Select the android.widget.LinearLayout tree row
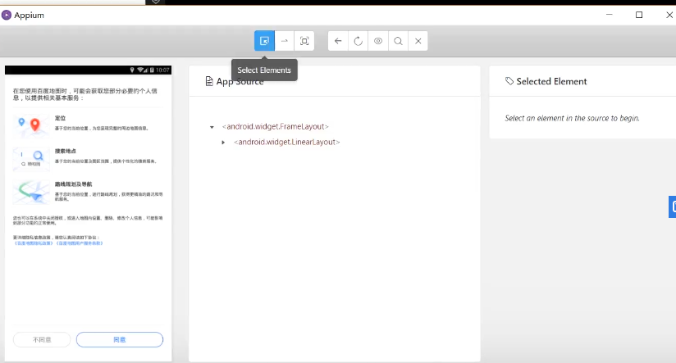The height and width of the screenshot is (363, 676). click(286, 142)
